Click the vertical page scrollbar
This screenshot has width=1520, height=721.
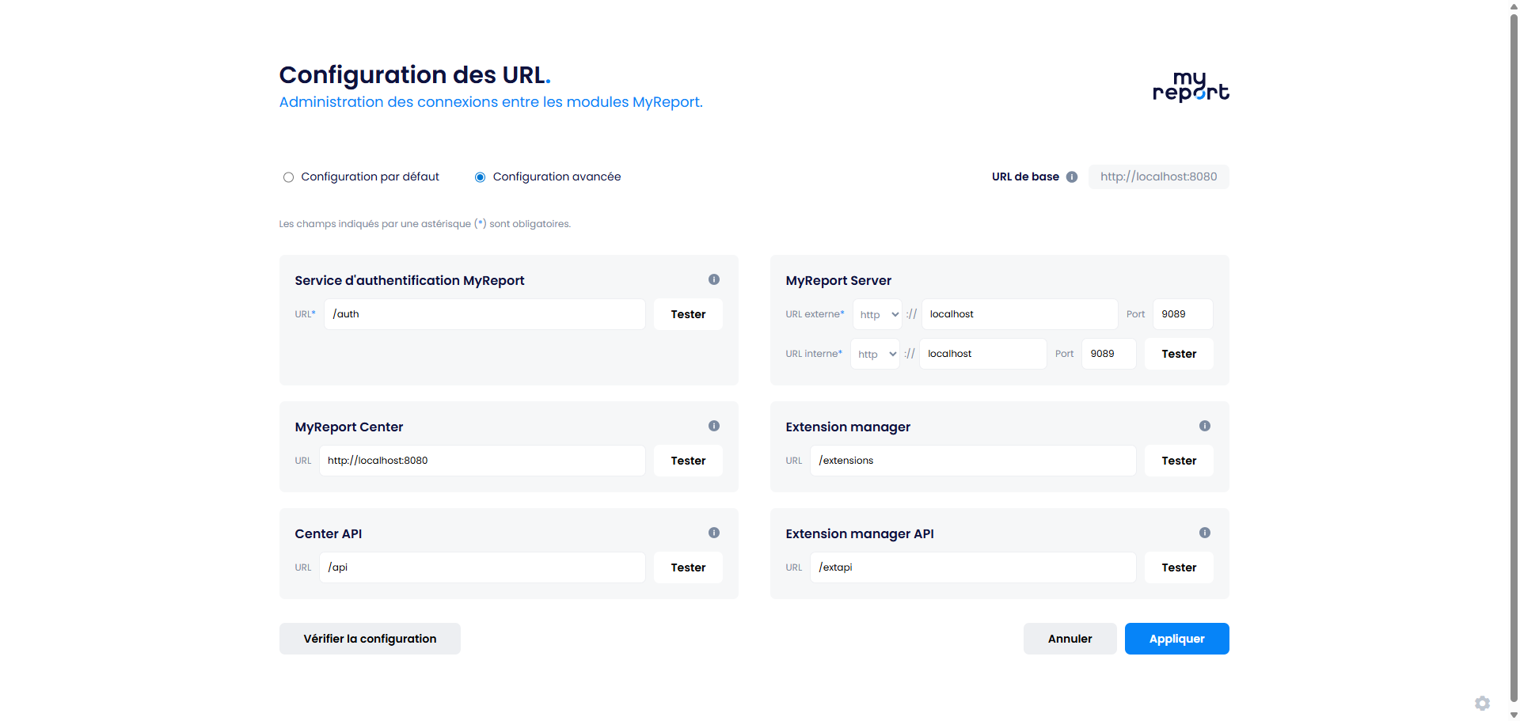click(x=1514, y=356)
